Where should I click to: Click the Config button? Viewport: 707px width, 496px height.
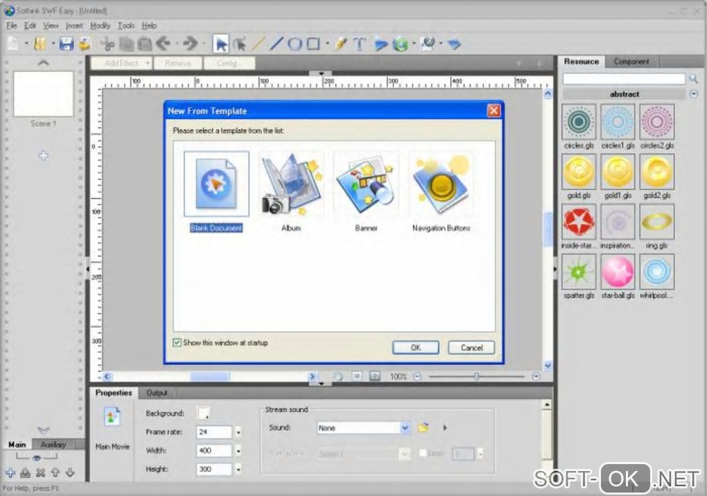(229, 63)
